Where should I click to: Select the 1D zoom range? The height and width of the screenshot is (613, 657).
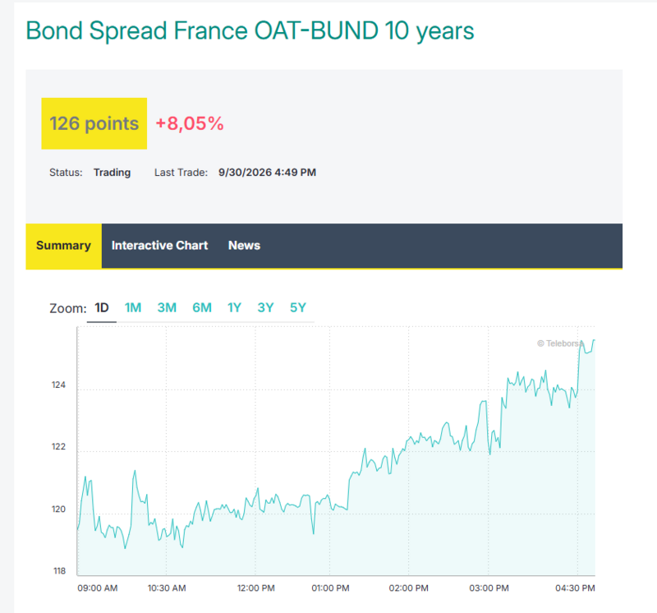click(102, 308)
